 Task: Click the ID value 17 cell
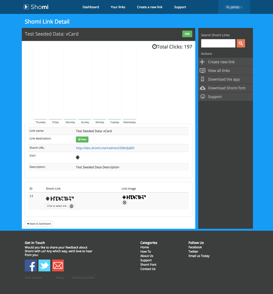(31, 196)
